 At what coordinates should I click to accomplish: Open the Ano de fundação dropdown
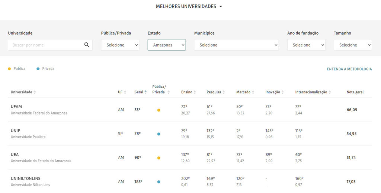(x=306, y=45)
